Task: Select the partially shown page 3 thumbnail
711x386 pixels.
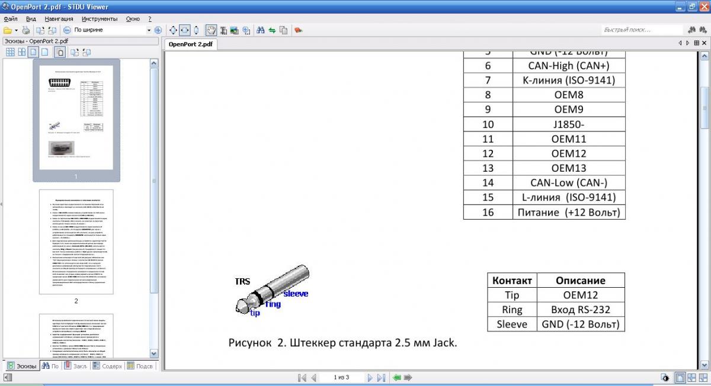Action: point(76,336)
